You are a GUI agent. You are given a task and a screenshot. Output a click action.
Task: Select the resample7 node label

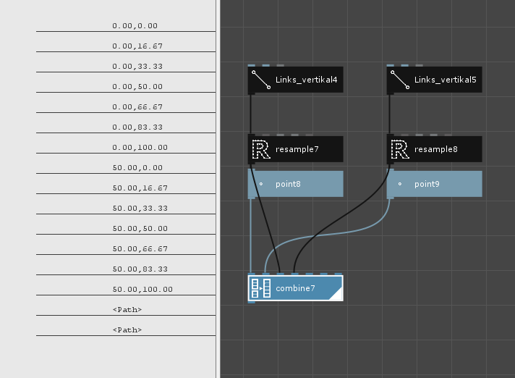(x=297, y=149)
